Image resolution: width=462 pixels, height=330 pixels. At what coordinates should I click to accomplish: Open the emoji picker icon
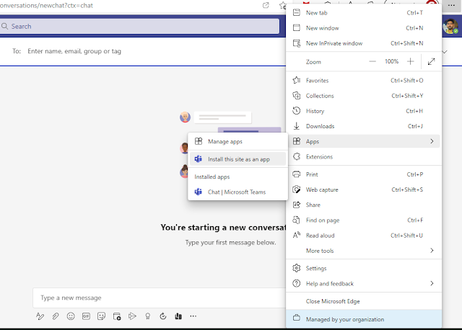[71, 316]
